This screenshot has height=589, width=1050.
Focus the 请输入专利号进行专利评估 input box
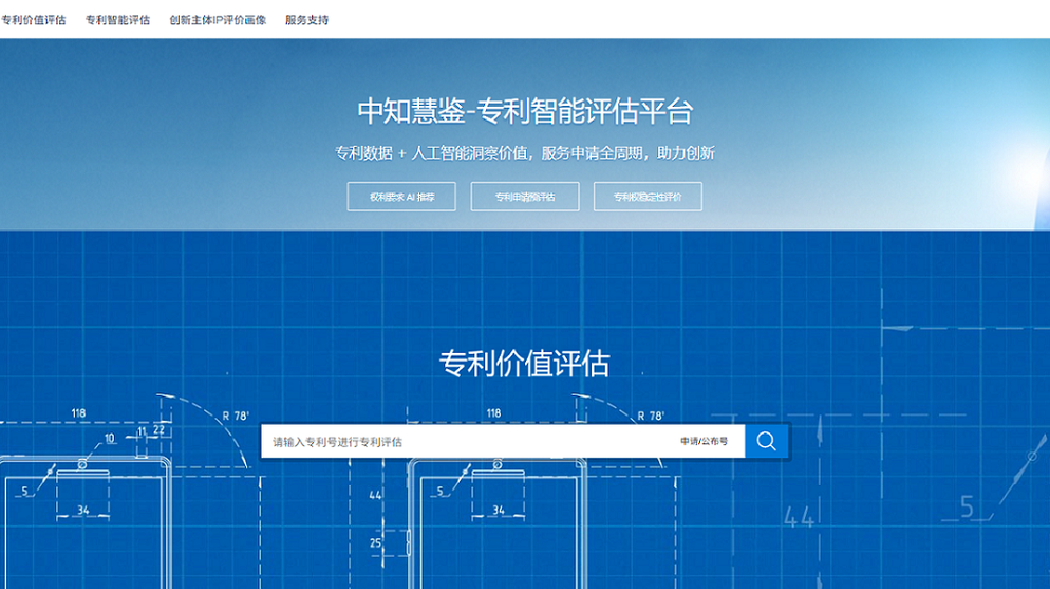[467, 441]
